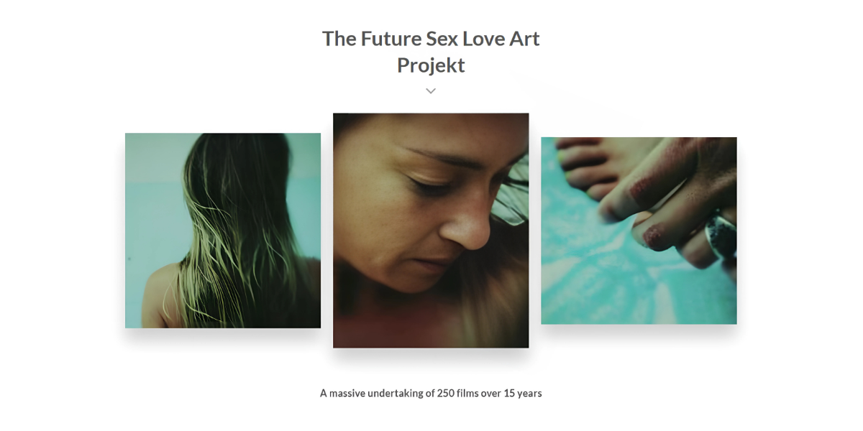This screenshot has width=863, height=431.
Task: Click the woman's nose in the center photo
Action: pyautogui.click(x=467, y=228)
